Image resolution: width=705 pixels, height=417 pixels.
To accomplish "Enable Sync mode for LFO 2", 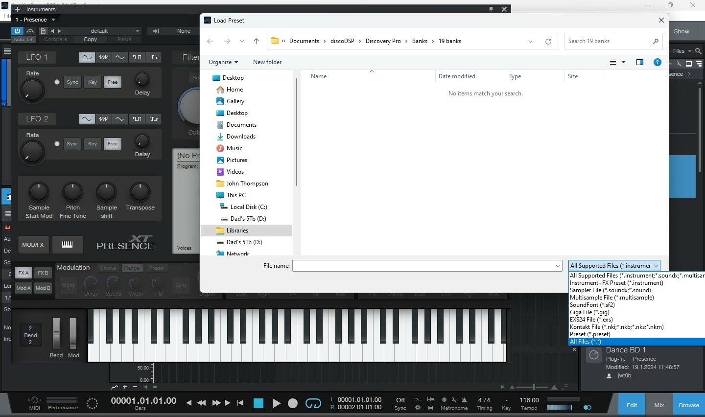I will 72,144.
